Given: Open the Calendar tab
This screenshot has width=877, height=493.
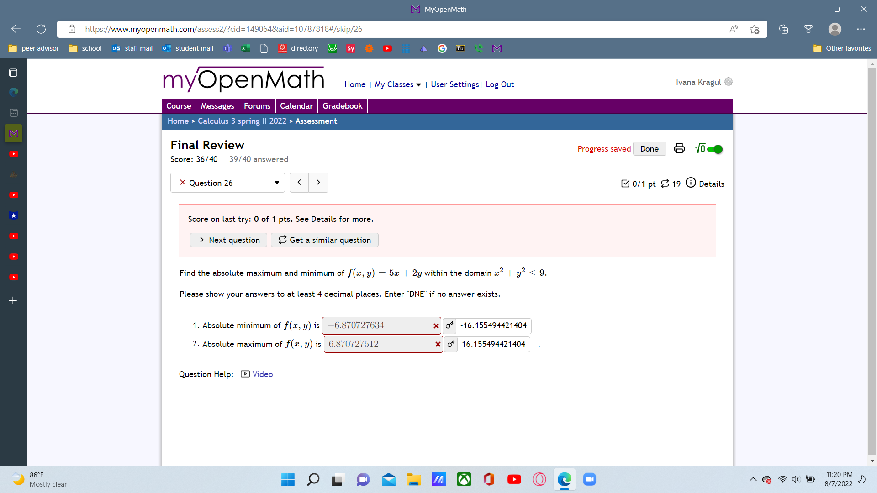Looking at the screenshot, I should click(296, 106).
